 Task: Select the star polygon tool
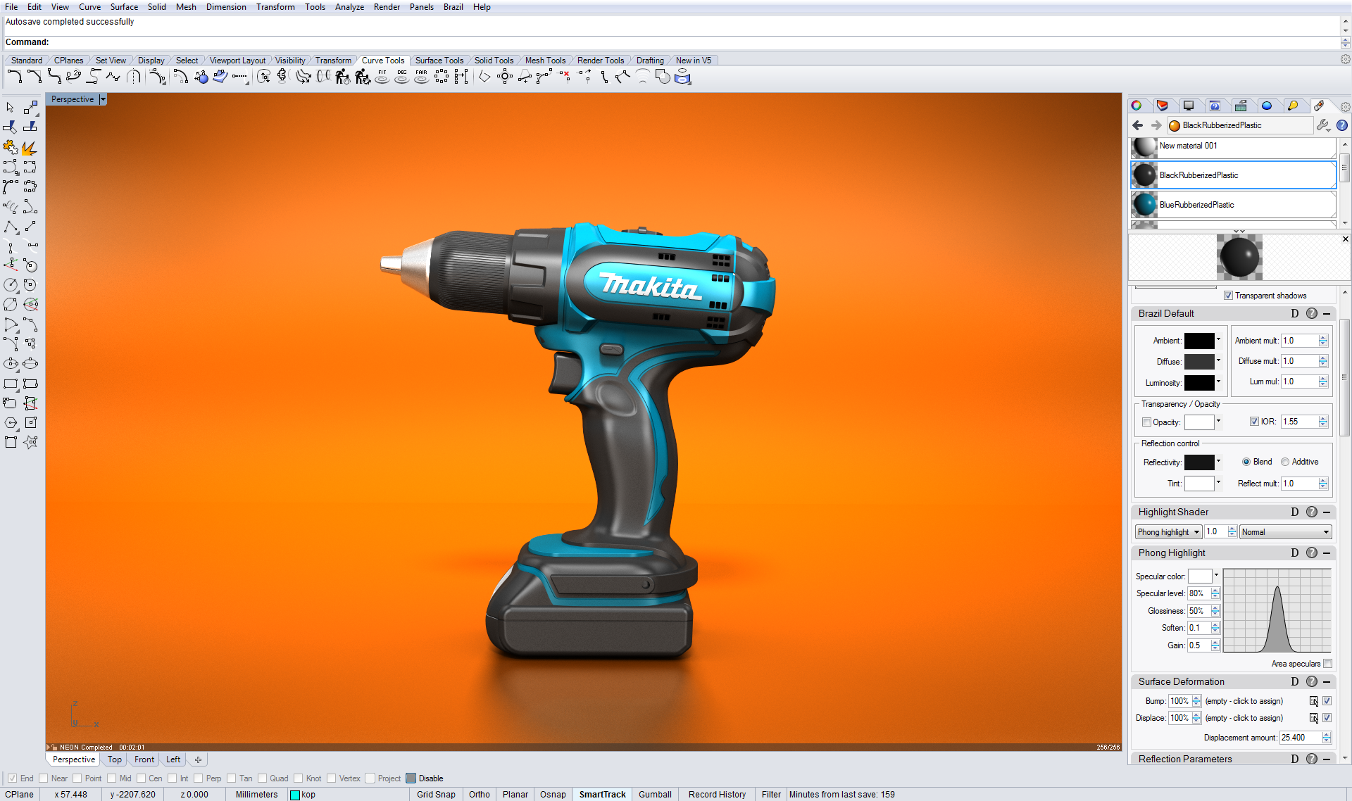click(30, 443)
